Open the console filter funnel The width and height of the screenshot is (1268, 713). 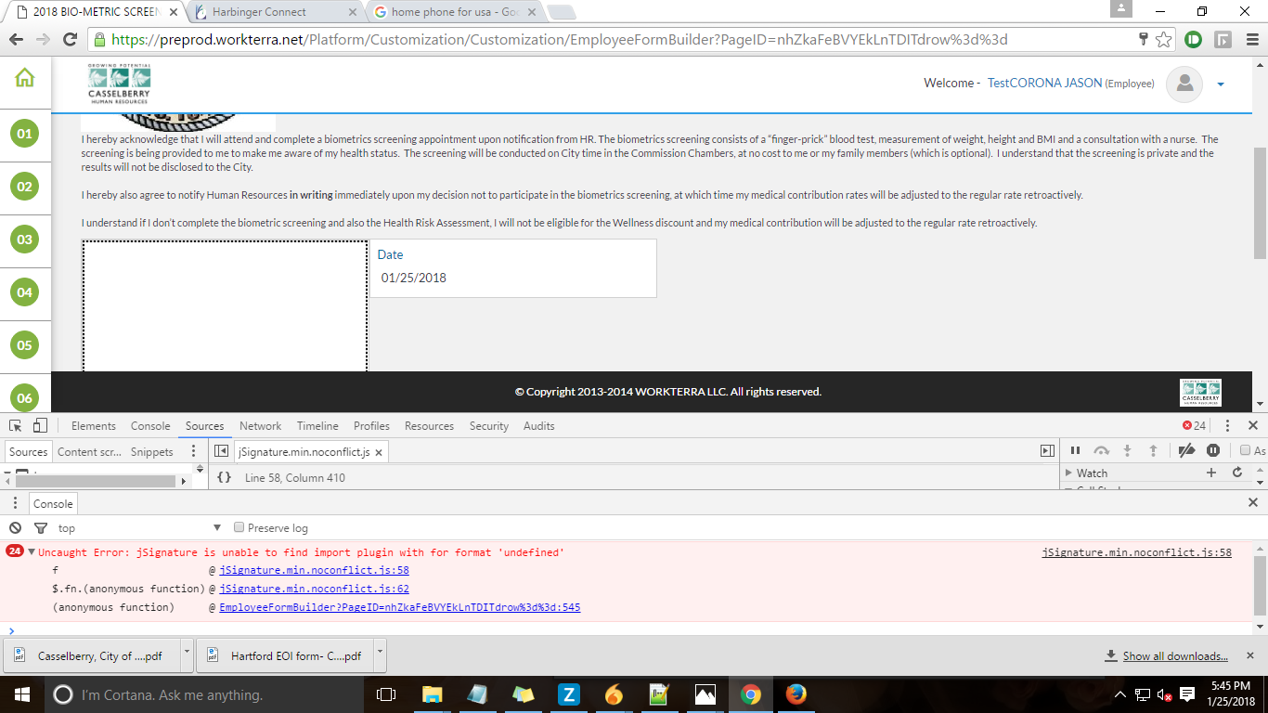click(x=40, y=527)
